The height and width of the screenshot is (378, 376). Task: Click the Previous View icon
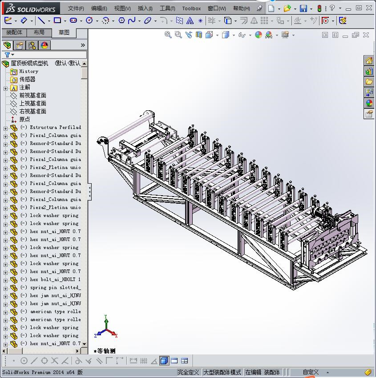coord(189,35)
